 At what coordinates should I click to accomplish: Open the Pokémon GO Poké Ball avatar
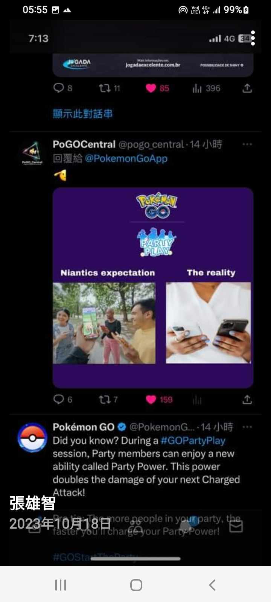click(x=32, y=438)
